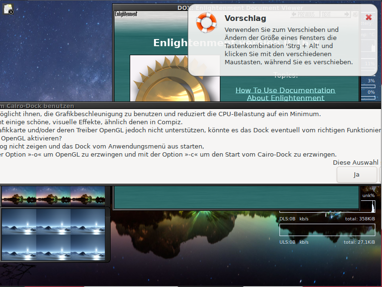The width and height of the screenshot is (382, 287).
Task: Open the About Enlightenment link
Action: pyautogui.click(x=285, y=98)
